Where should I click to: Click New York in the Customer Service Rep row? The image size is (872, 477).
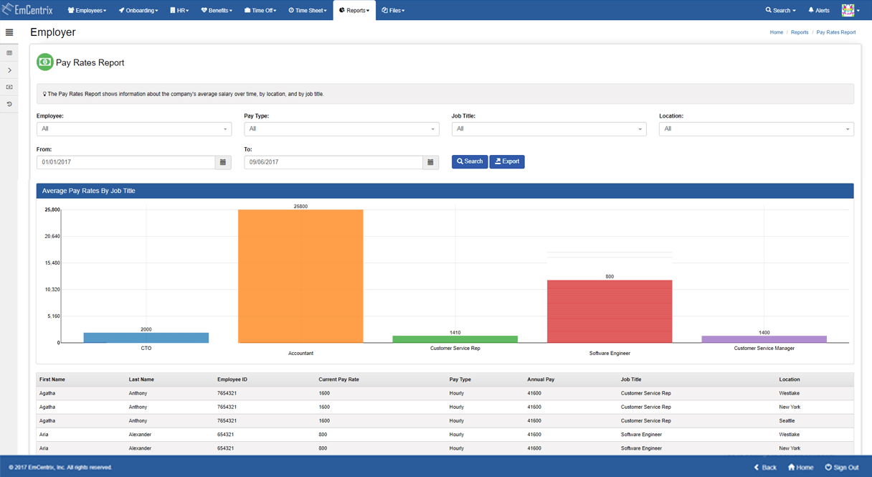pos(790,407)
